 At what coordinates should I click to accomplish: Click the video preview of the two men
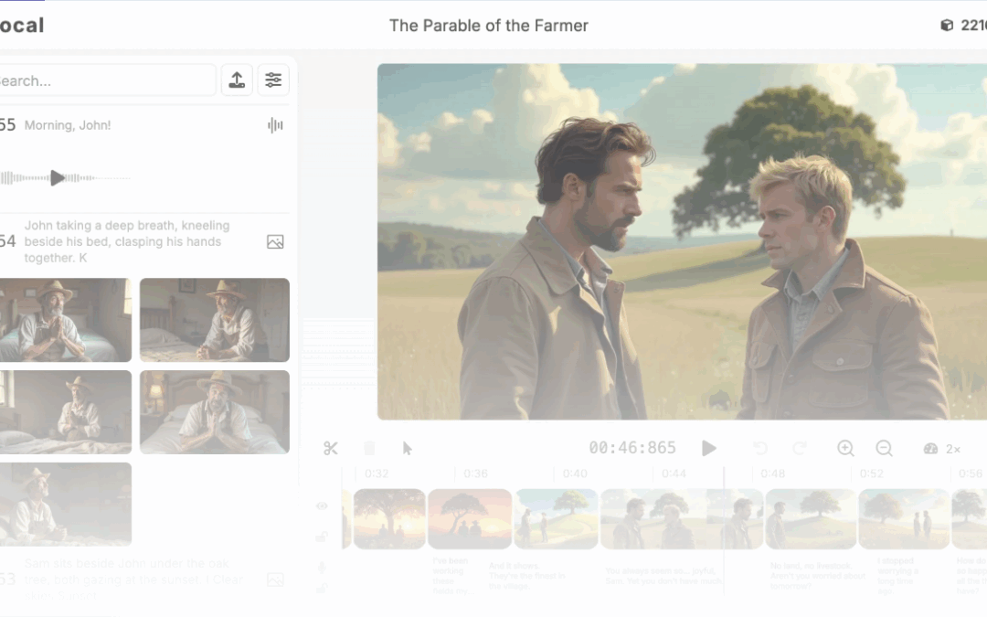(682, 241)
